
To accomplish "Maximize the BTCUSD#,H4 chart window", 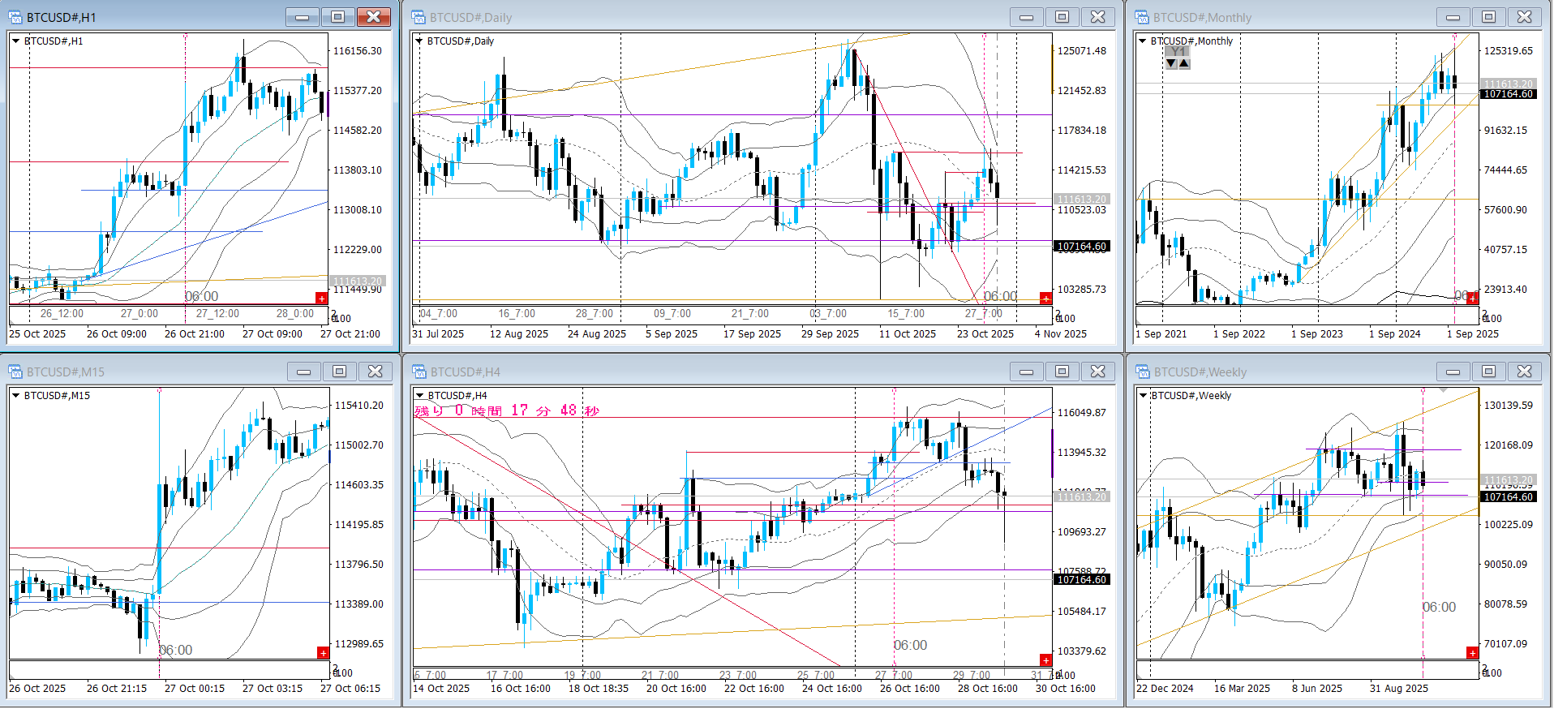I will tap(1062, 372).
